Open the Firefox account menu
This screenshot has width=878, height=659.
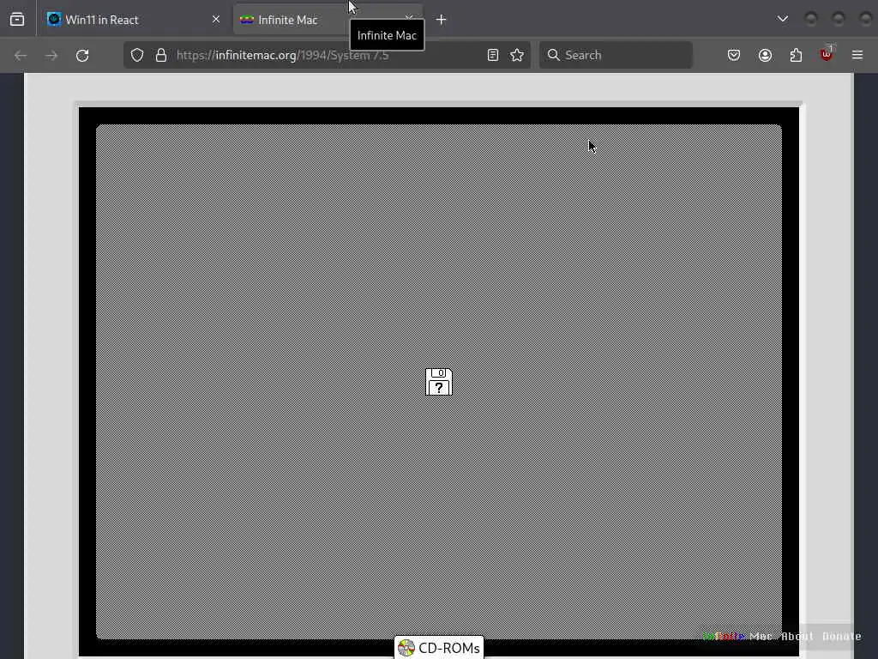tap(765, 55)
